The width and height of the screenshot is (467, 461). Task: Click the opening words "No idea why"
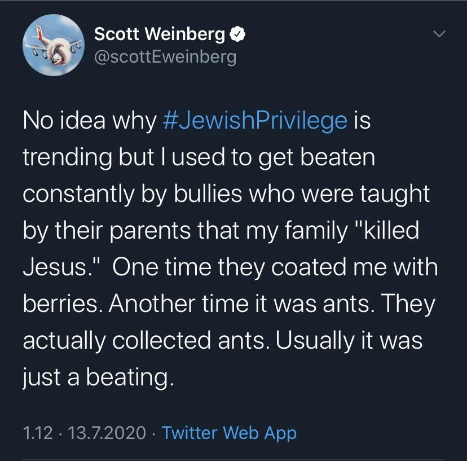[x=89, y=121]
